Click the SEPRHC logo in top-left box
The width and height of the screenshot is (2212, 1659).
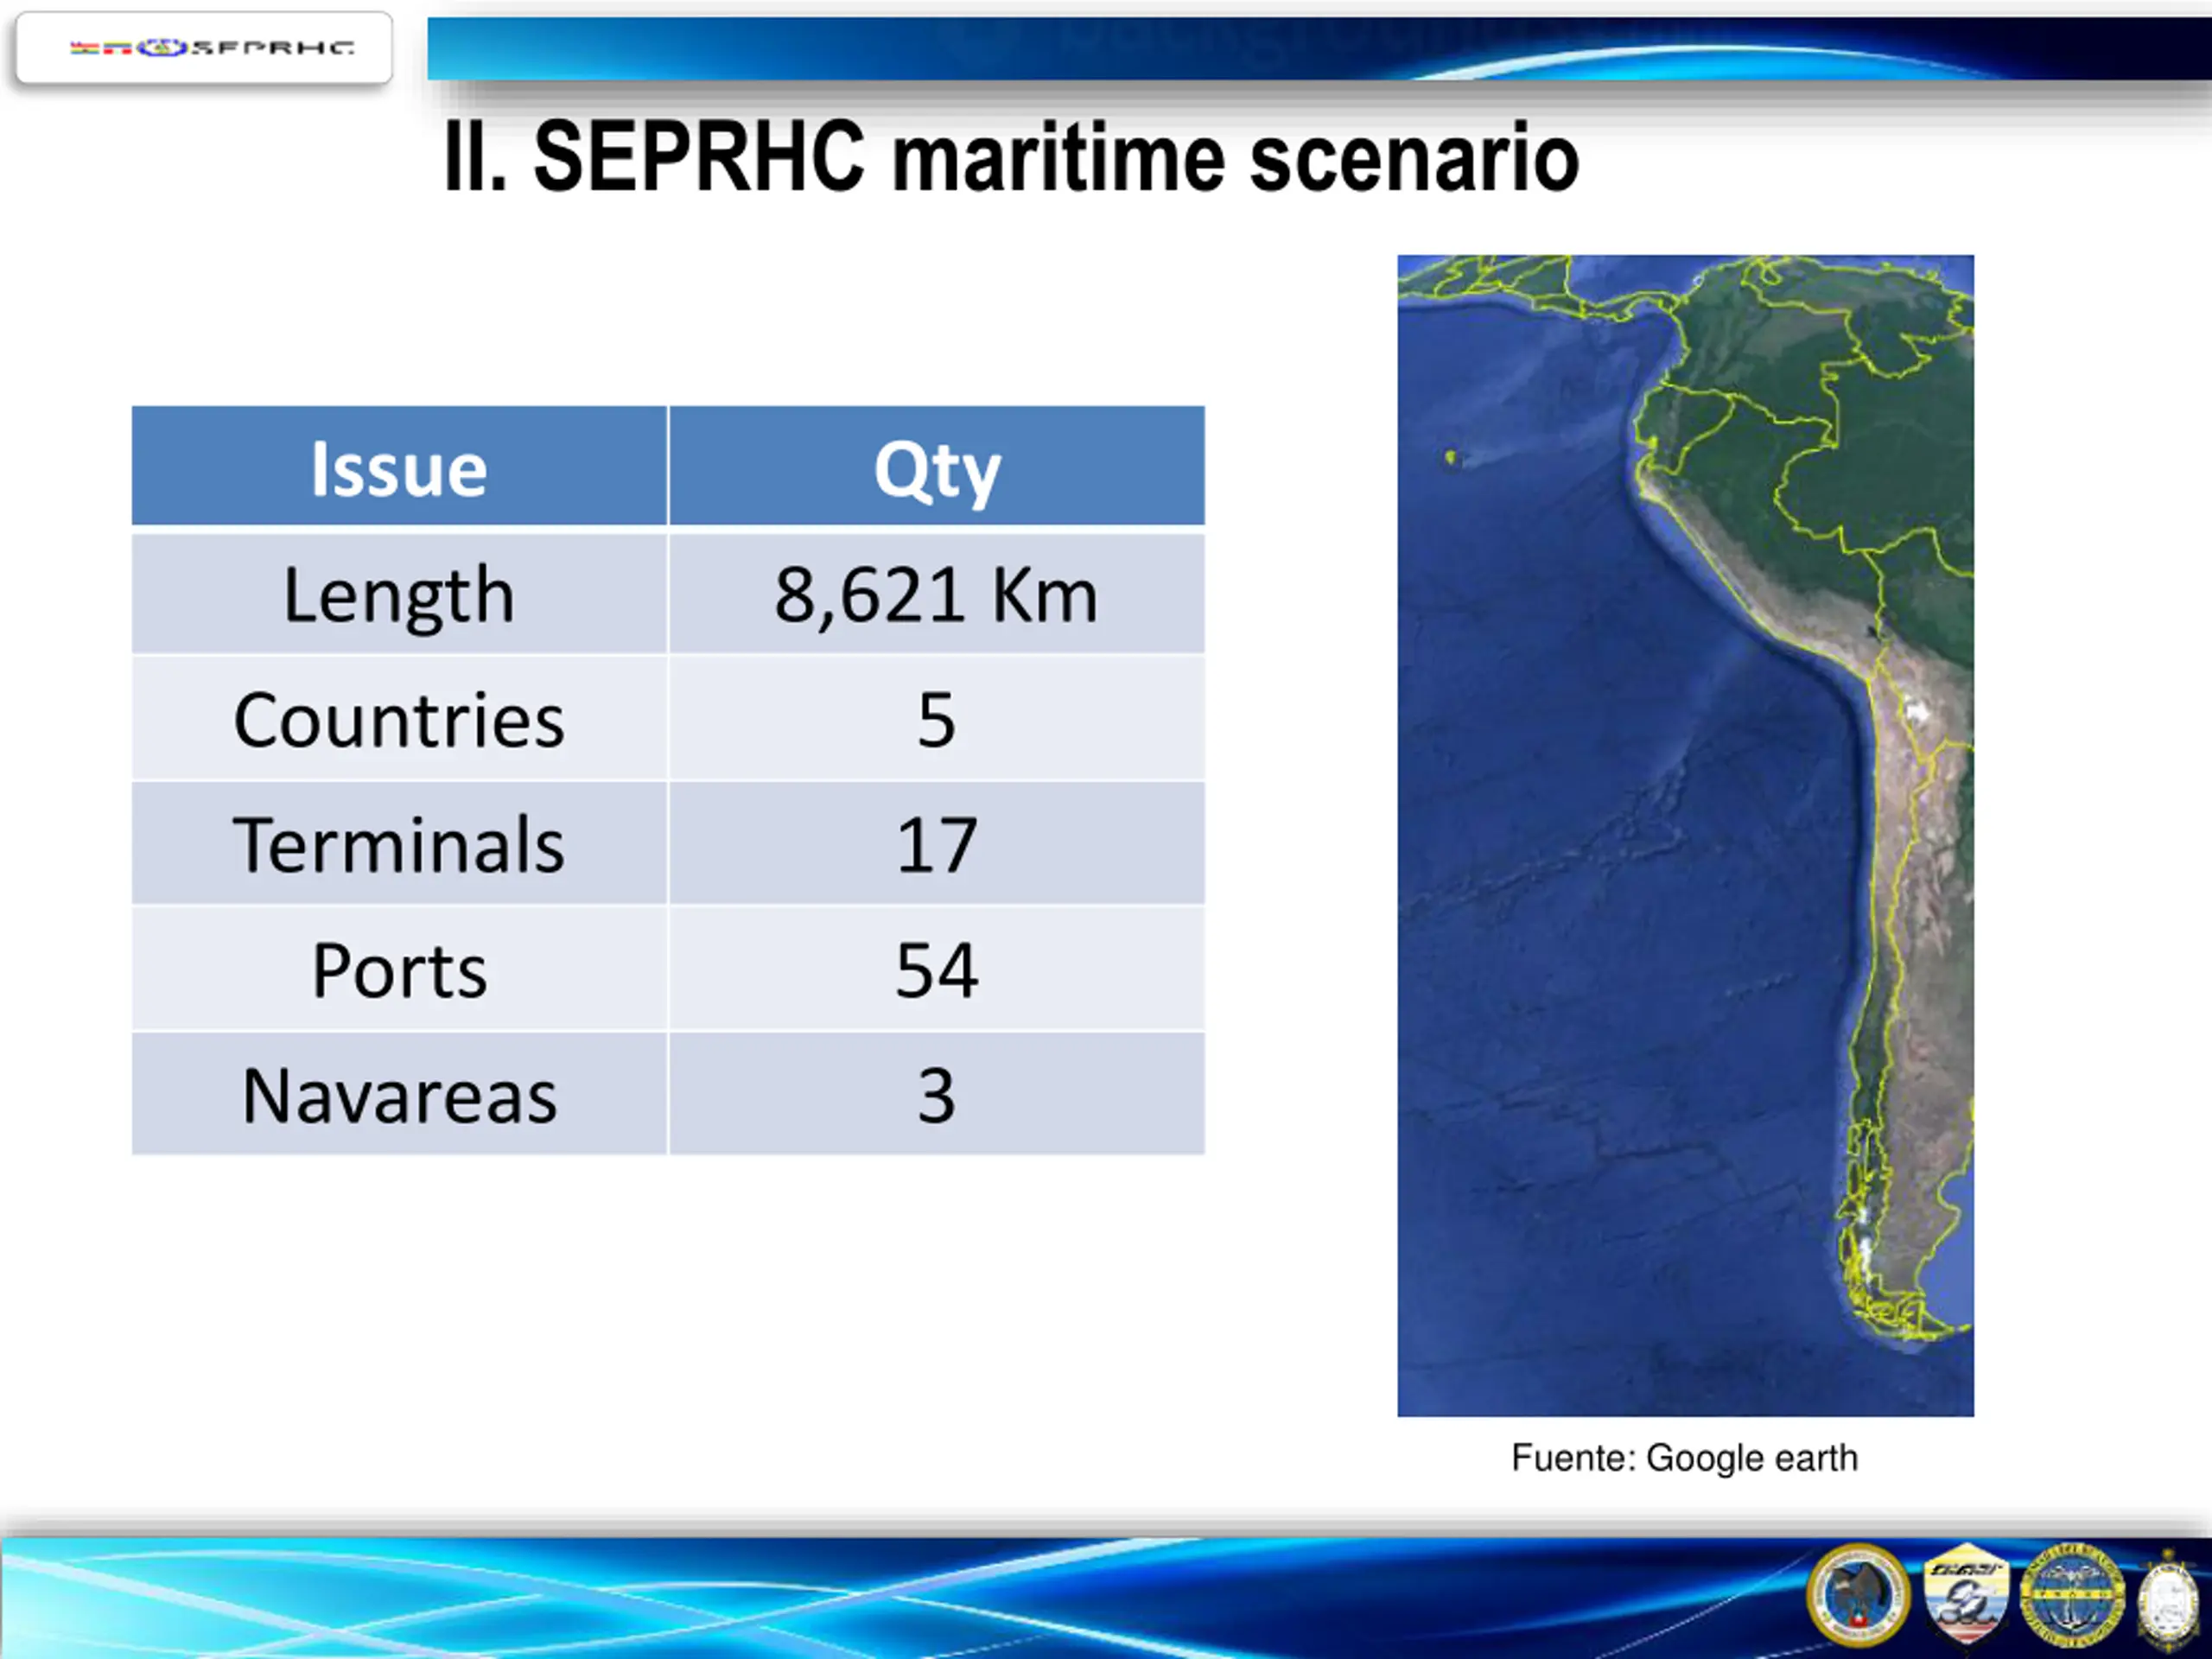(x=211, y=47)
